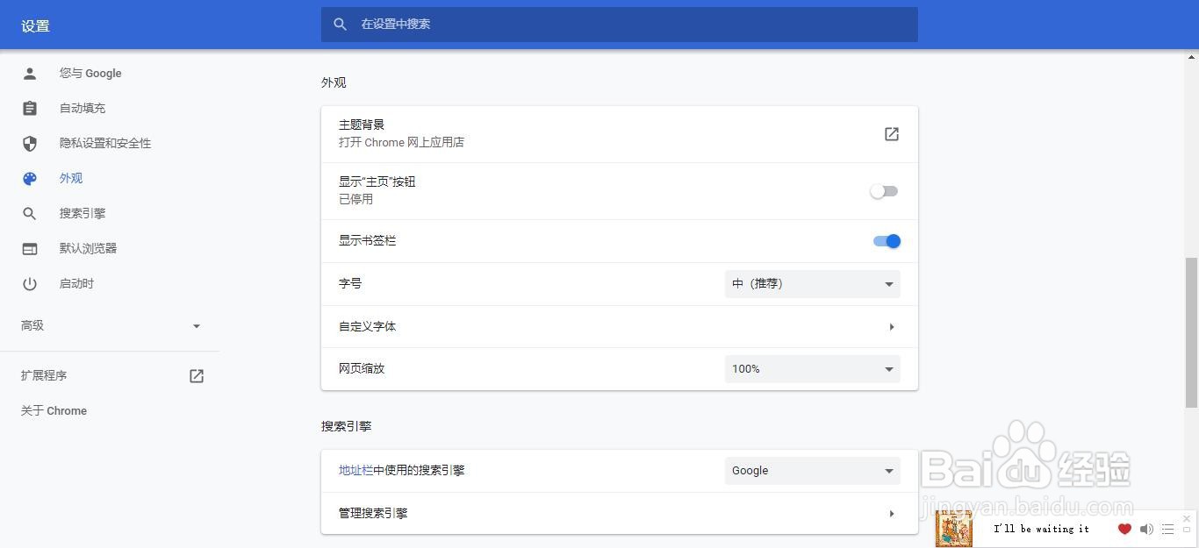Open Chrome Web Store theme external link icon
This screenshot has height=548, width=1199.
(891, 134)
